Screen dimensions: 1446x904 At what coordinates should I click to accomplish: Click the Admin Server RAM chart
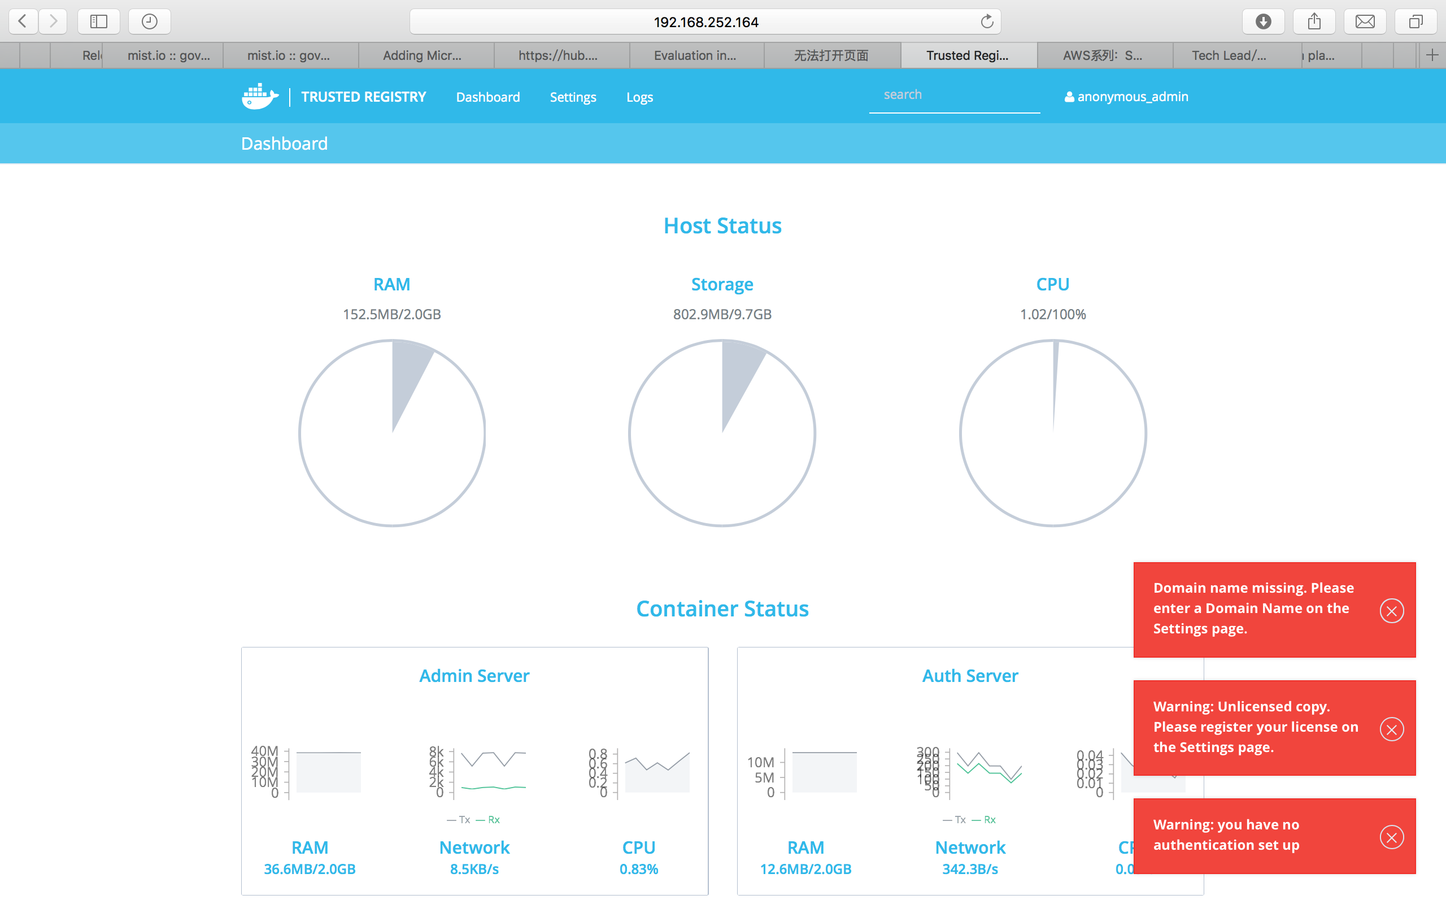(307, 772)
